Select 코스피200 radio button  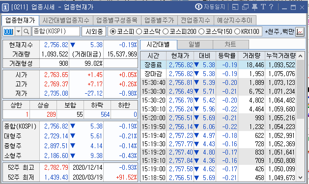pyautogui.click(x=166, y=31)
